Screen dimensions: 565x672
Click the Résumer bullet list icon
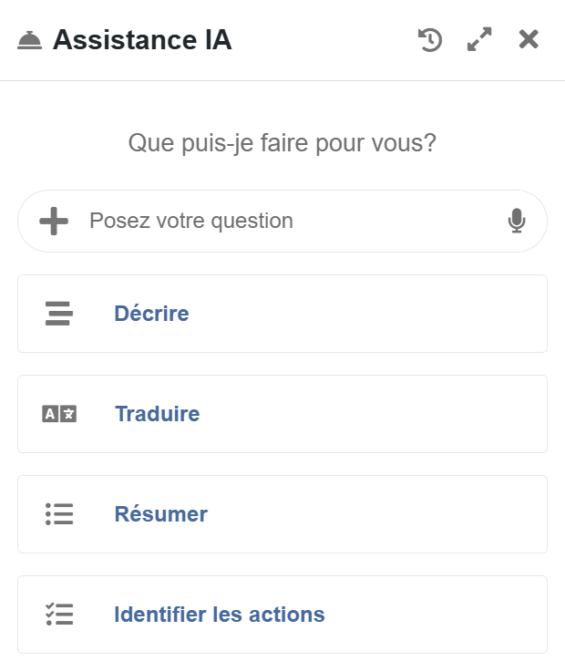point(59,514)
